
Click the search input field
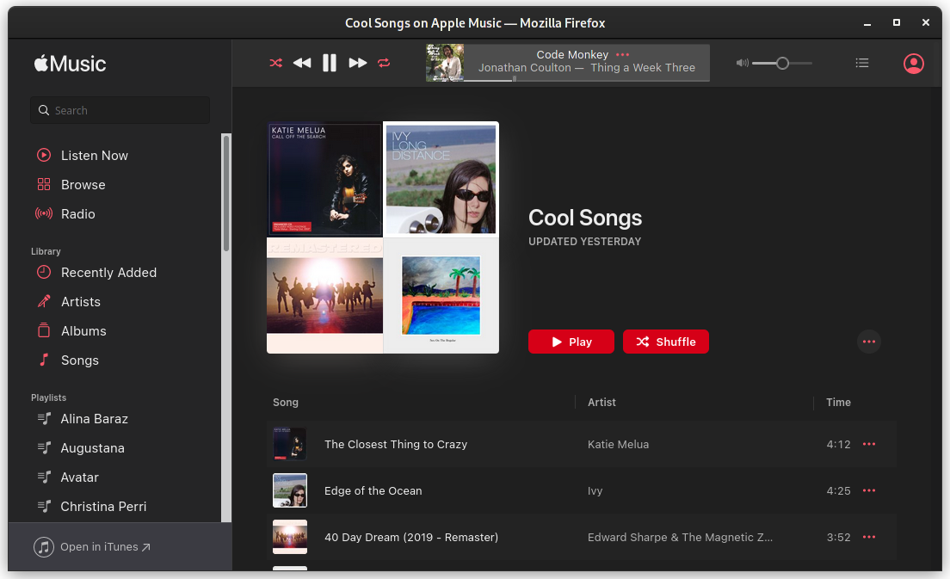tap(120, 110)
